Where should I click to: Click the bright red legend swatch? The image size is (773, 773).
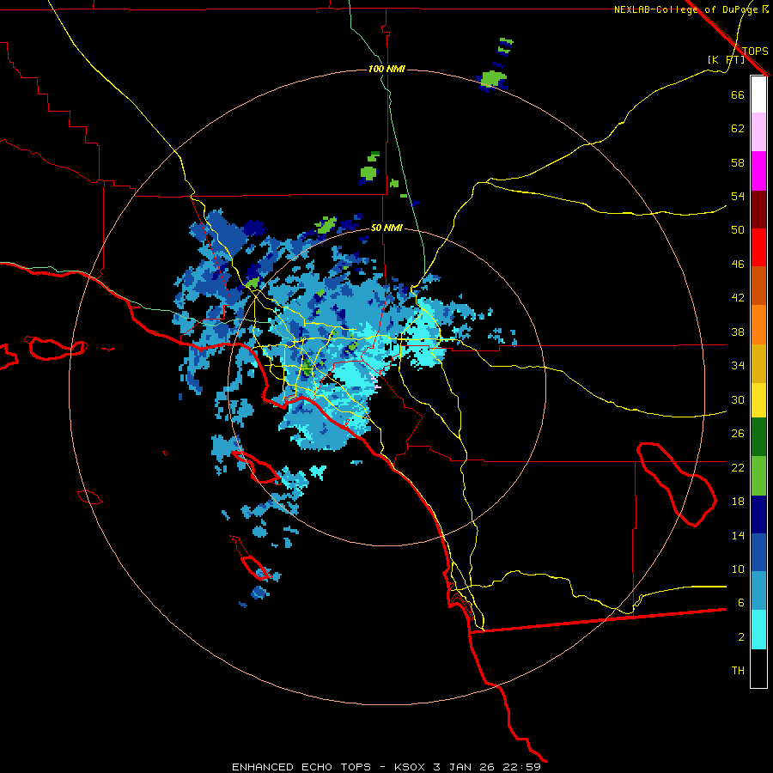click(758, 247)
